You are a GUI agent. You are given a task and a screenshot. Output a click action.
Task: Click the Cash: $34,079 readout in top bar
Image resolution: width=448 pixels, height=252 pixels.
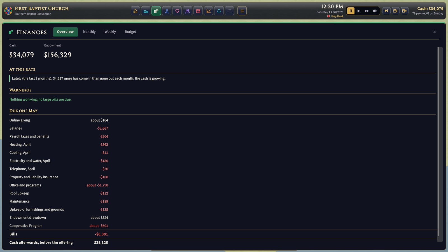[430, 9]
